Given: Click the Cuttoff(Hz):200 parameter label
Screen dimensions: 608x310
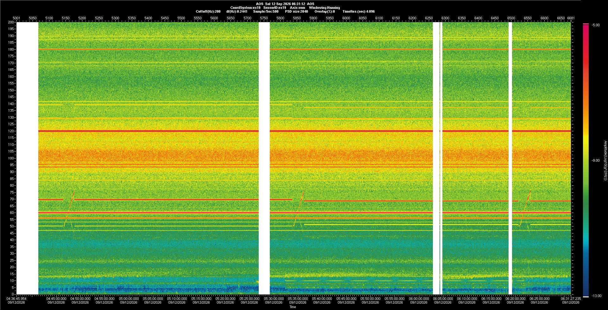Looking at the screenshot, I should (208, 11).
